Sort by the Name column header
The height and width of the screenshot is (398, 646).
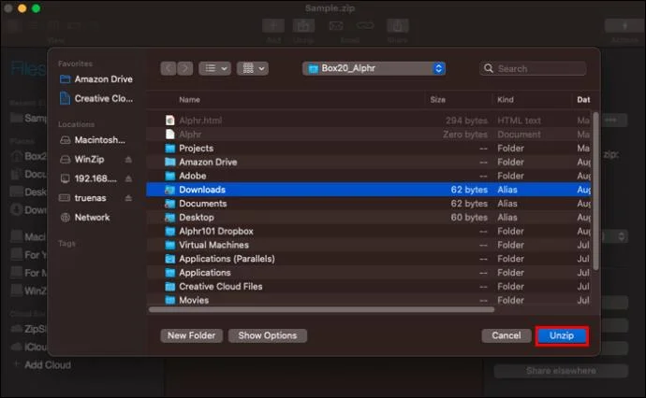(189, 99)
